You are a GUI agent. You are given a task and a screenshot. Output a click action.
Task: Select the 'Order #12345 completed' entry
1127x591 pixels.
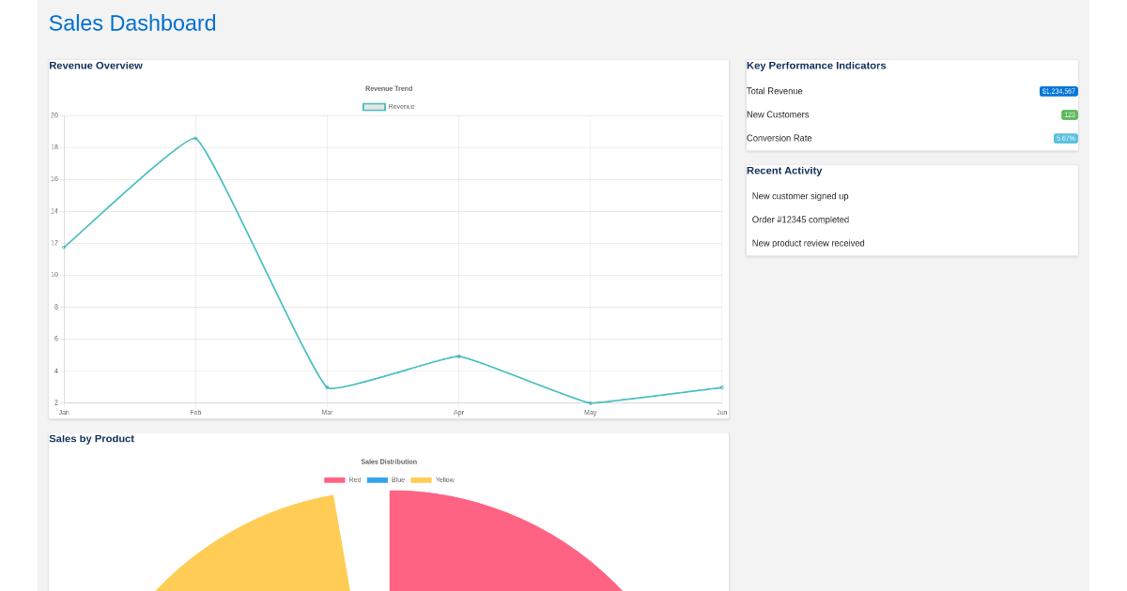point(800,220)
